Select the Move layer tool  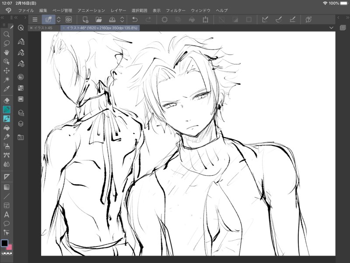[x=7, y=71]
